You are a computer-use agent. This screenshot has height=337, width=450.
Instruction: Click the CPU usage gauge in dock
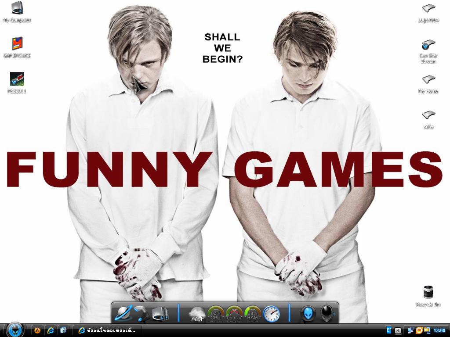pyautogui.click(x=215, y=314)
